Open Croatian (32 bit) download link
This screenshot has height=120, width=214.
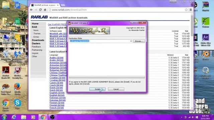point(57,78)
